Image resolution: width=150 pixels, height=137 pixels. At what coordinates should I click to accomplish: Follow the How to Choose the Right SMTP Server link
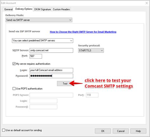83,32
